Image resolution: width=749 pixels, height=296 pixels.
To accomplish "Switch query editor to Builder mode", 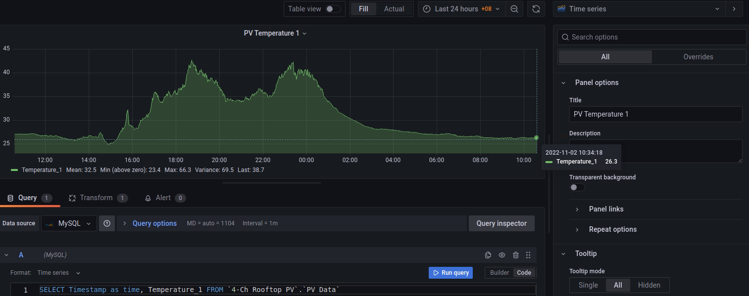I will (499, 273).
